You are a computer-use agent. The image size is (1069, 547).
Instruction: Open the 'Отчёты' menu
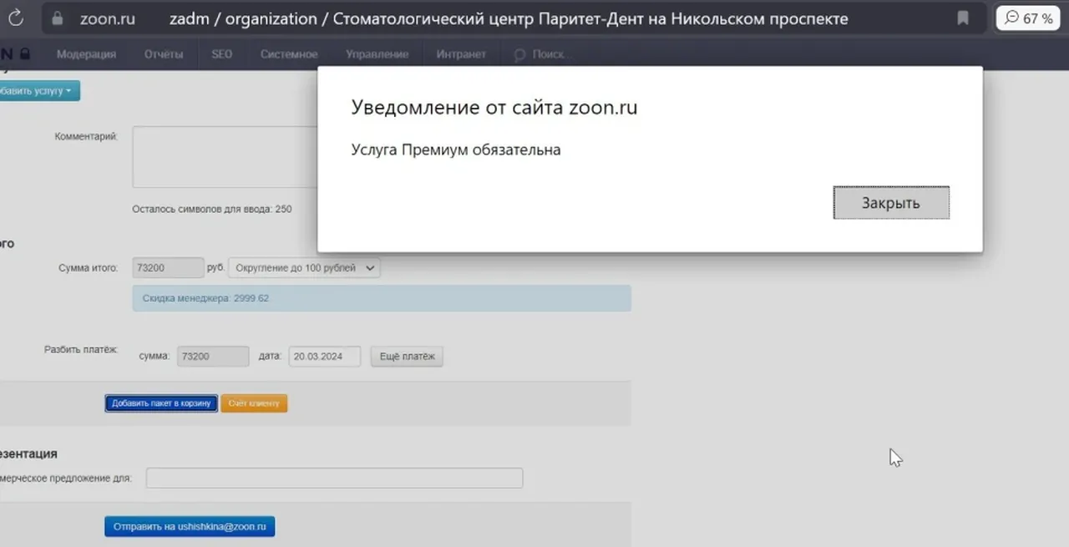click(x=163, y=54)
